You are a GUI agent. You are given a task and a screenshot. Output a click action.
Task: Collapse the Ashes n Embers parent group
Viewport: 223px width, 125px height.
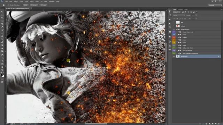point(177,29)
